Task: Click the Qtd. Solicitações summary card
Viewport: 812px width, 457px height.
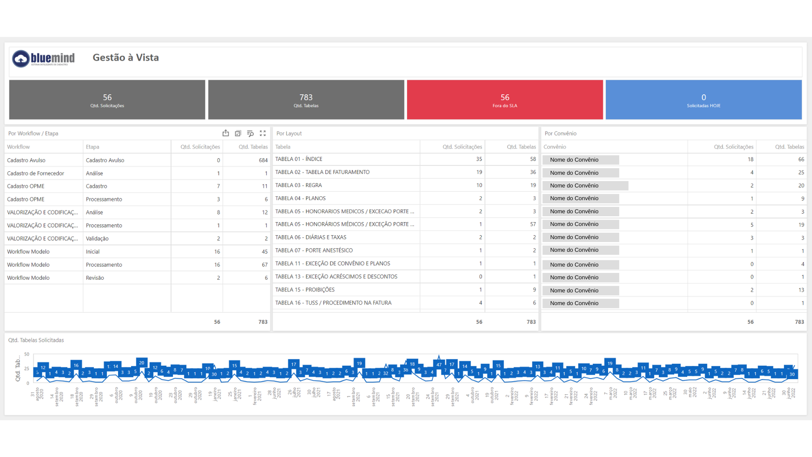Action: pyautogui.click(x=107, y=100)
